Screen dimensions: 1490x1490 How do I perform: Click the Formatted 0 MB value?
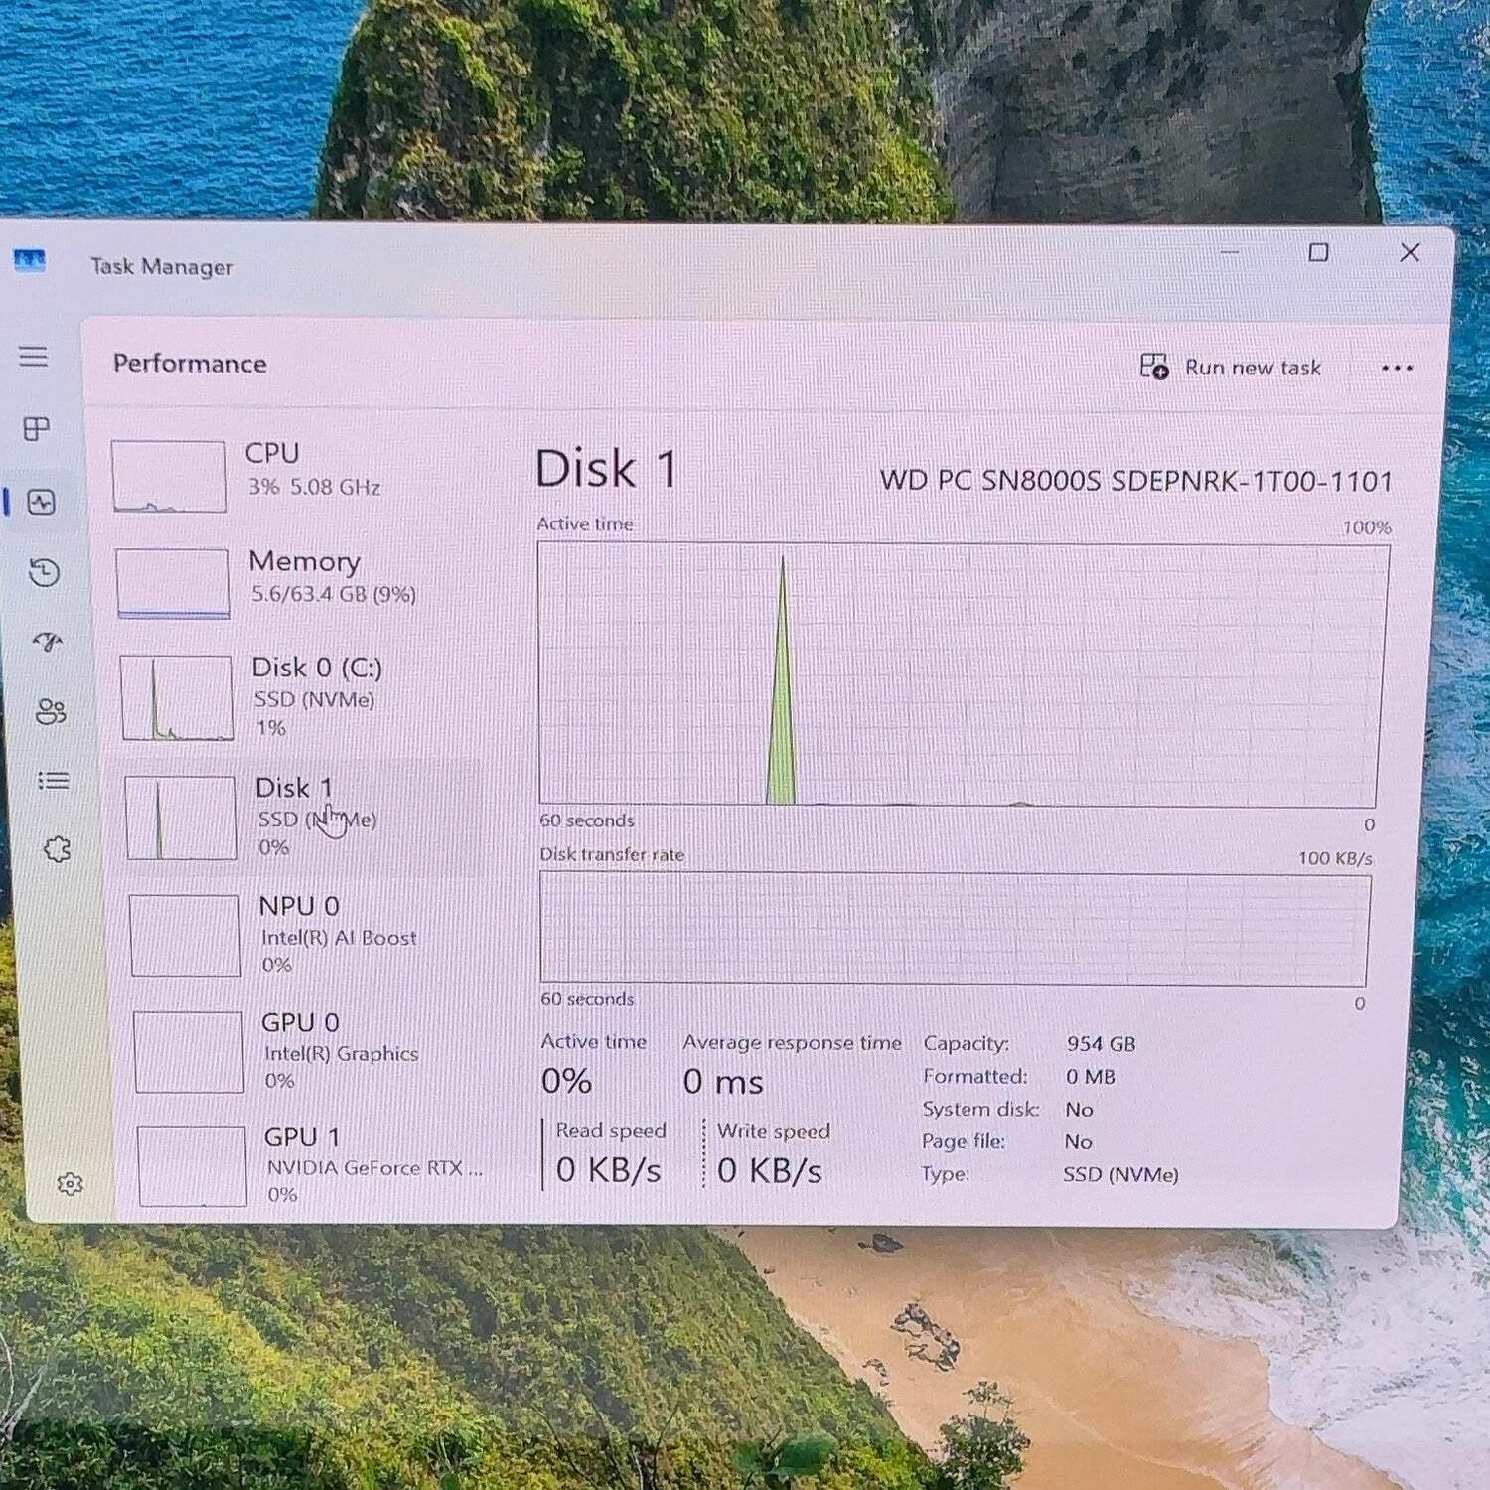coord(1090,1077)
